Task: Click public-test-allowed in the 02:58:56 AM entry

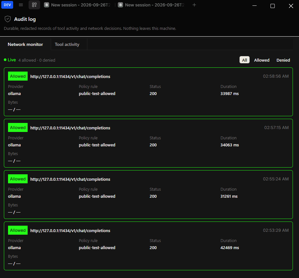Action: [x=97, y=93]
